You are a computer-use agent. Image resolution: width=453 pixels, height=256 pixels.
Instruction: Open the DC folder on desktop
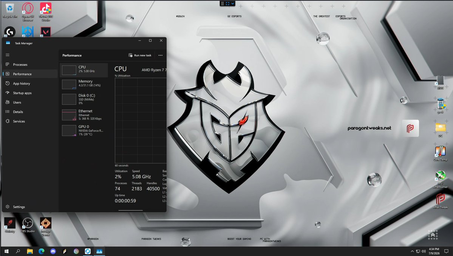[440, 130]
